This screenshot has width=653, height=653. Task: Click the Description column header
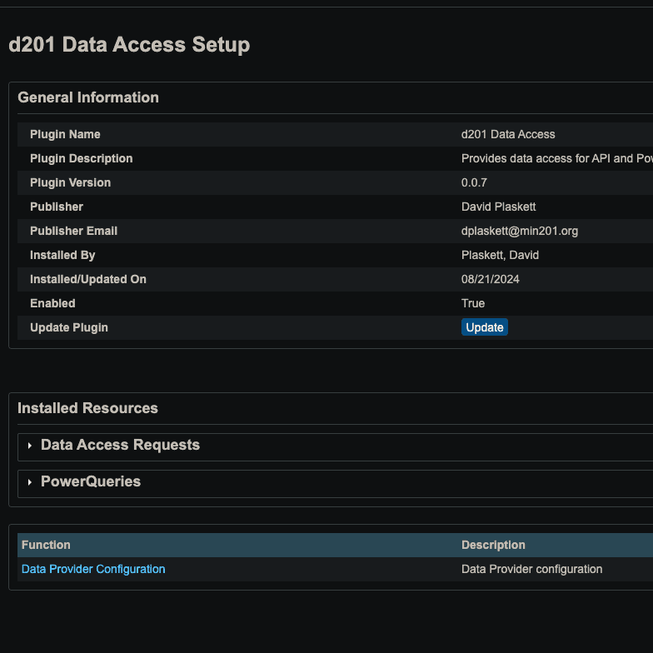[493, 545]
